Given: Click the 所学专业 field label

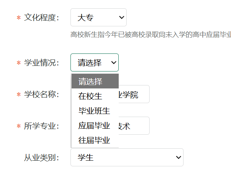Looking at the screenshot, I should coord(41,126).
